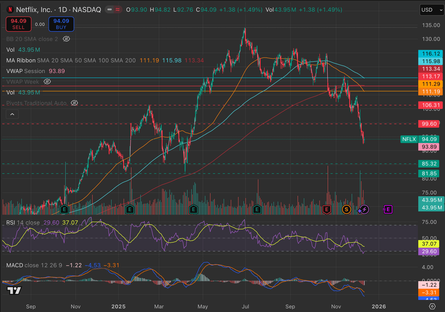
Task: Click the green earnings marker near July
Action: tap(257, 209)
